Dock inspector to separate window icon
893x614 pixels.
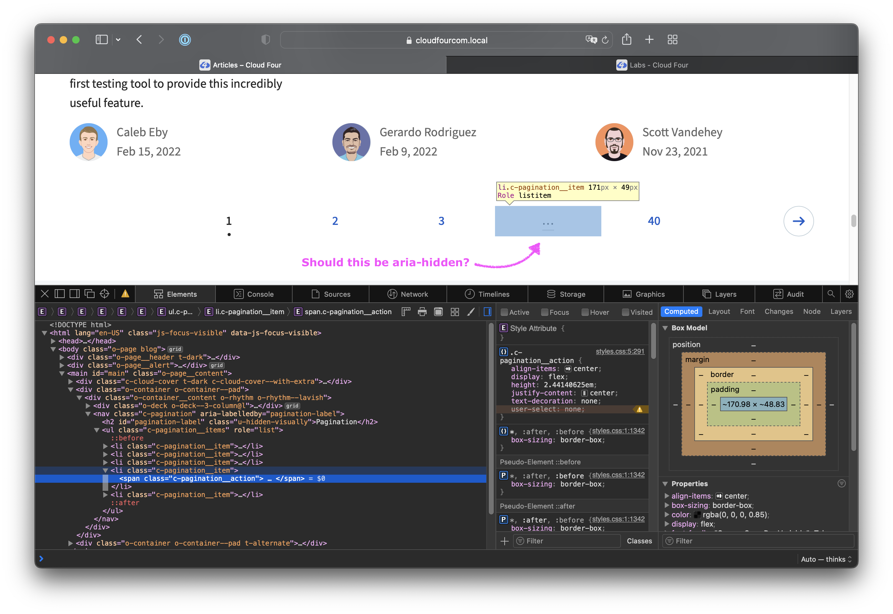89,294
